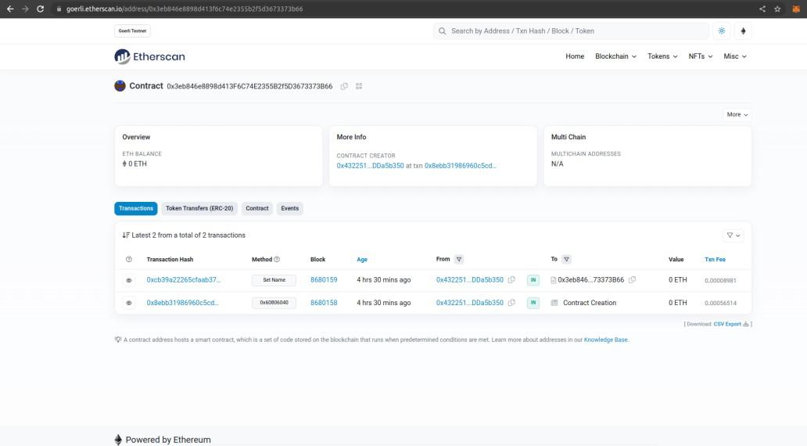Toggle preview eye for Set Name transaction
This screenshot has height=446, width=807.
[129, 280]
